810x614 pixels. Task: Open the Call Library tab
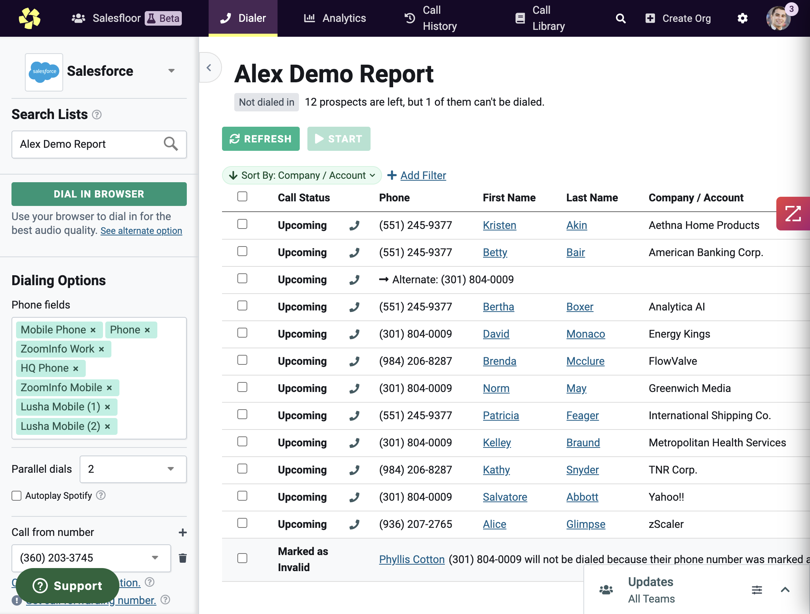tap(541, 18)
